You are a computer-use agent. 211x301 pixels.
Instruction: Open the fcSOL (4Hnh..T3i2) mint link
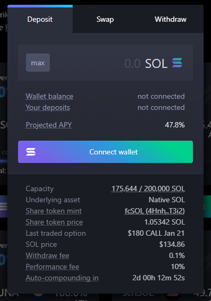point(155,211)
